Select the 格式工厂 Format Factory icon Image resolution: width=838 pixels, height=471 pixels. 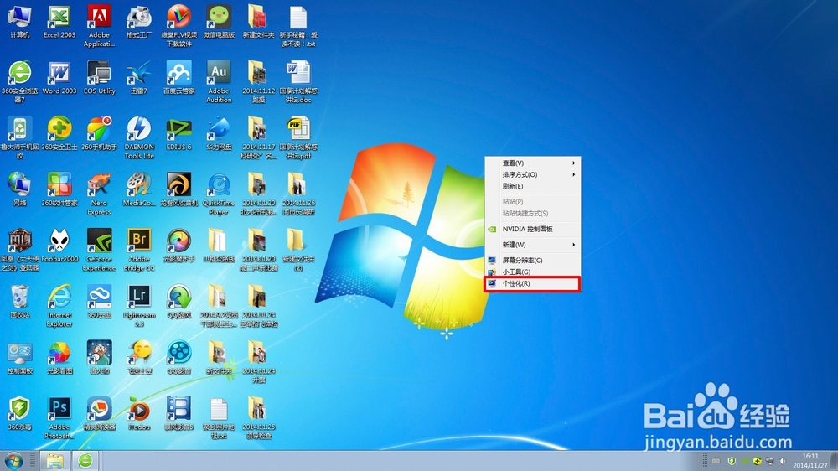pyautogui.click(x=139, y=22)
